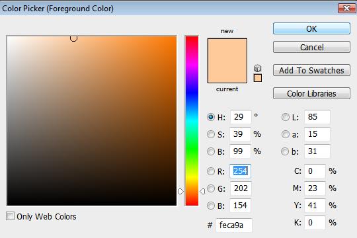Select the G green radio button

(211, 188)
